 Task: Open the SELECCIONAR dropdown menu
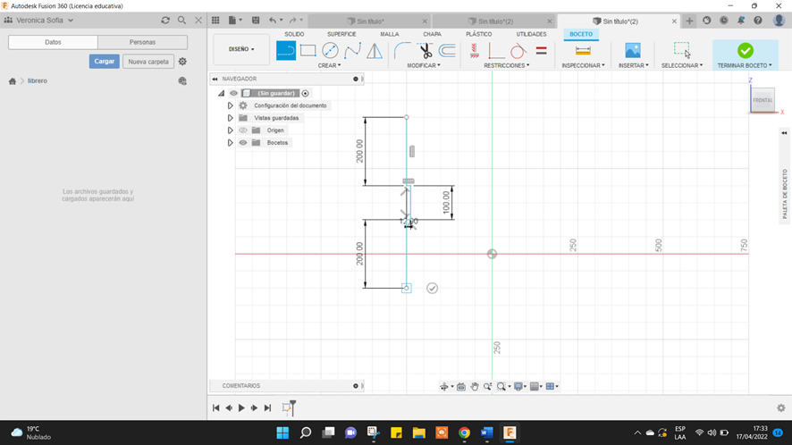pyautogui.click(x=682, y=65)
